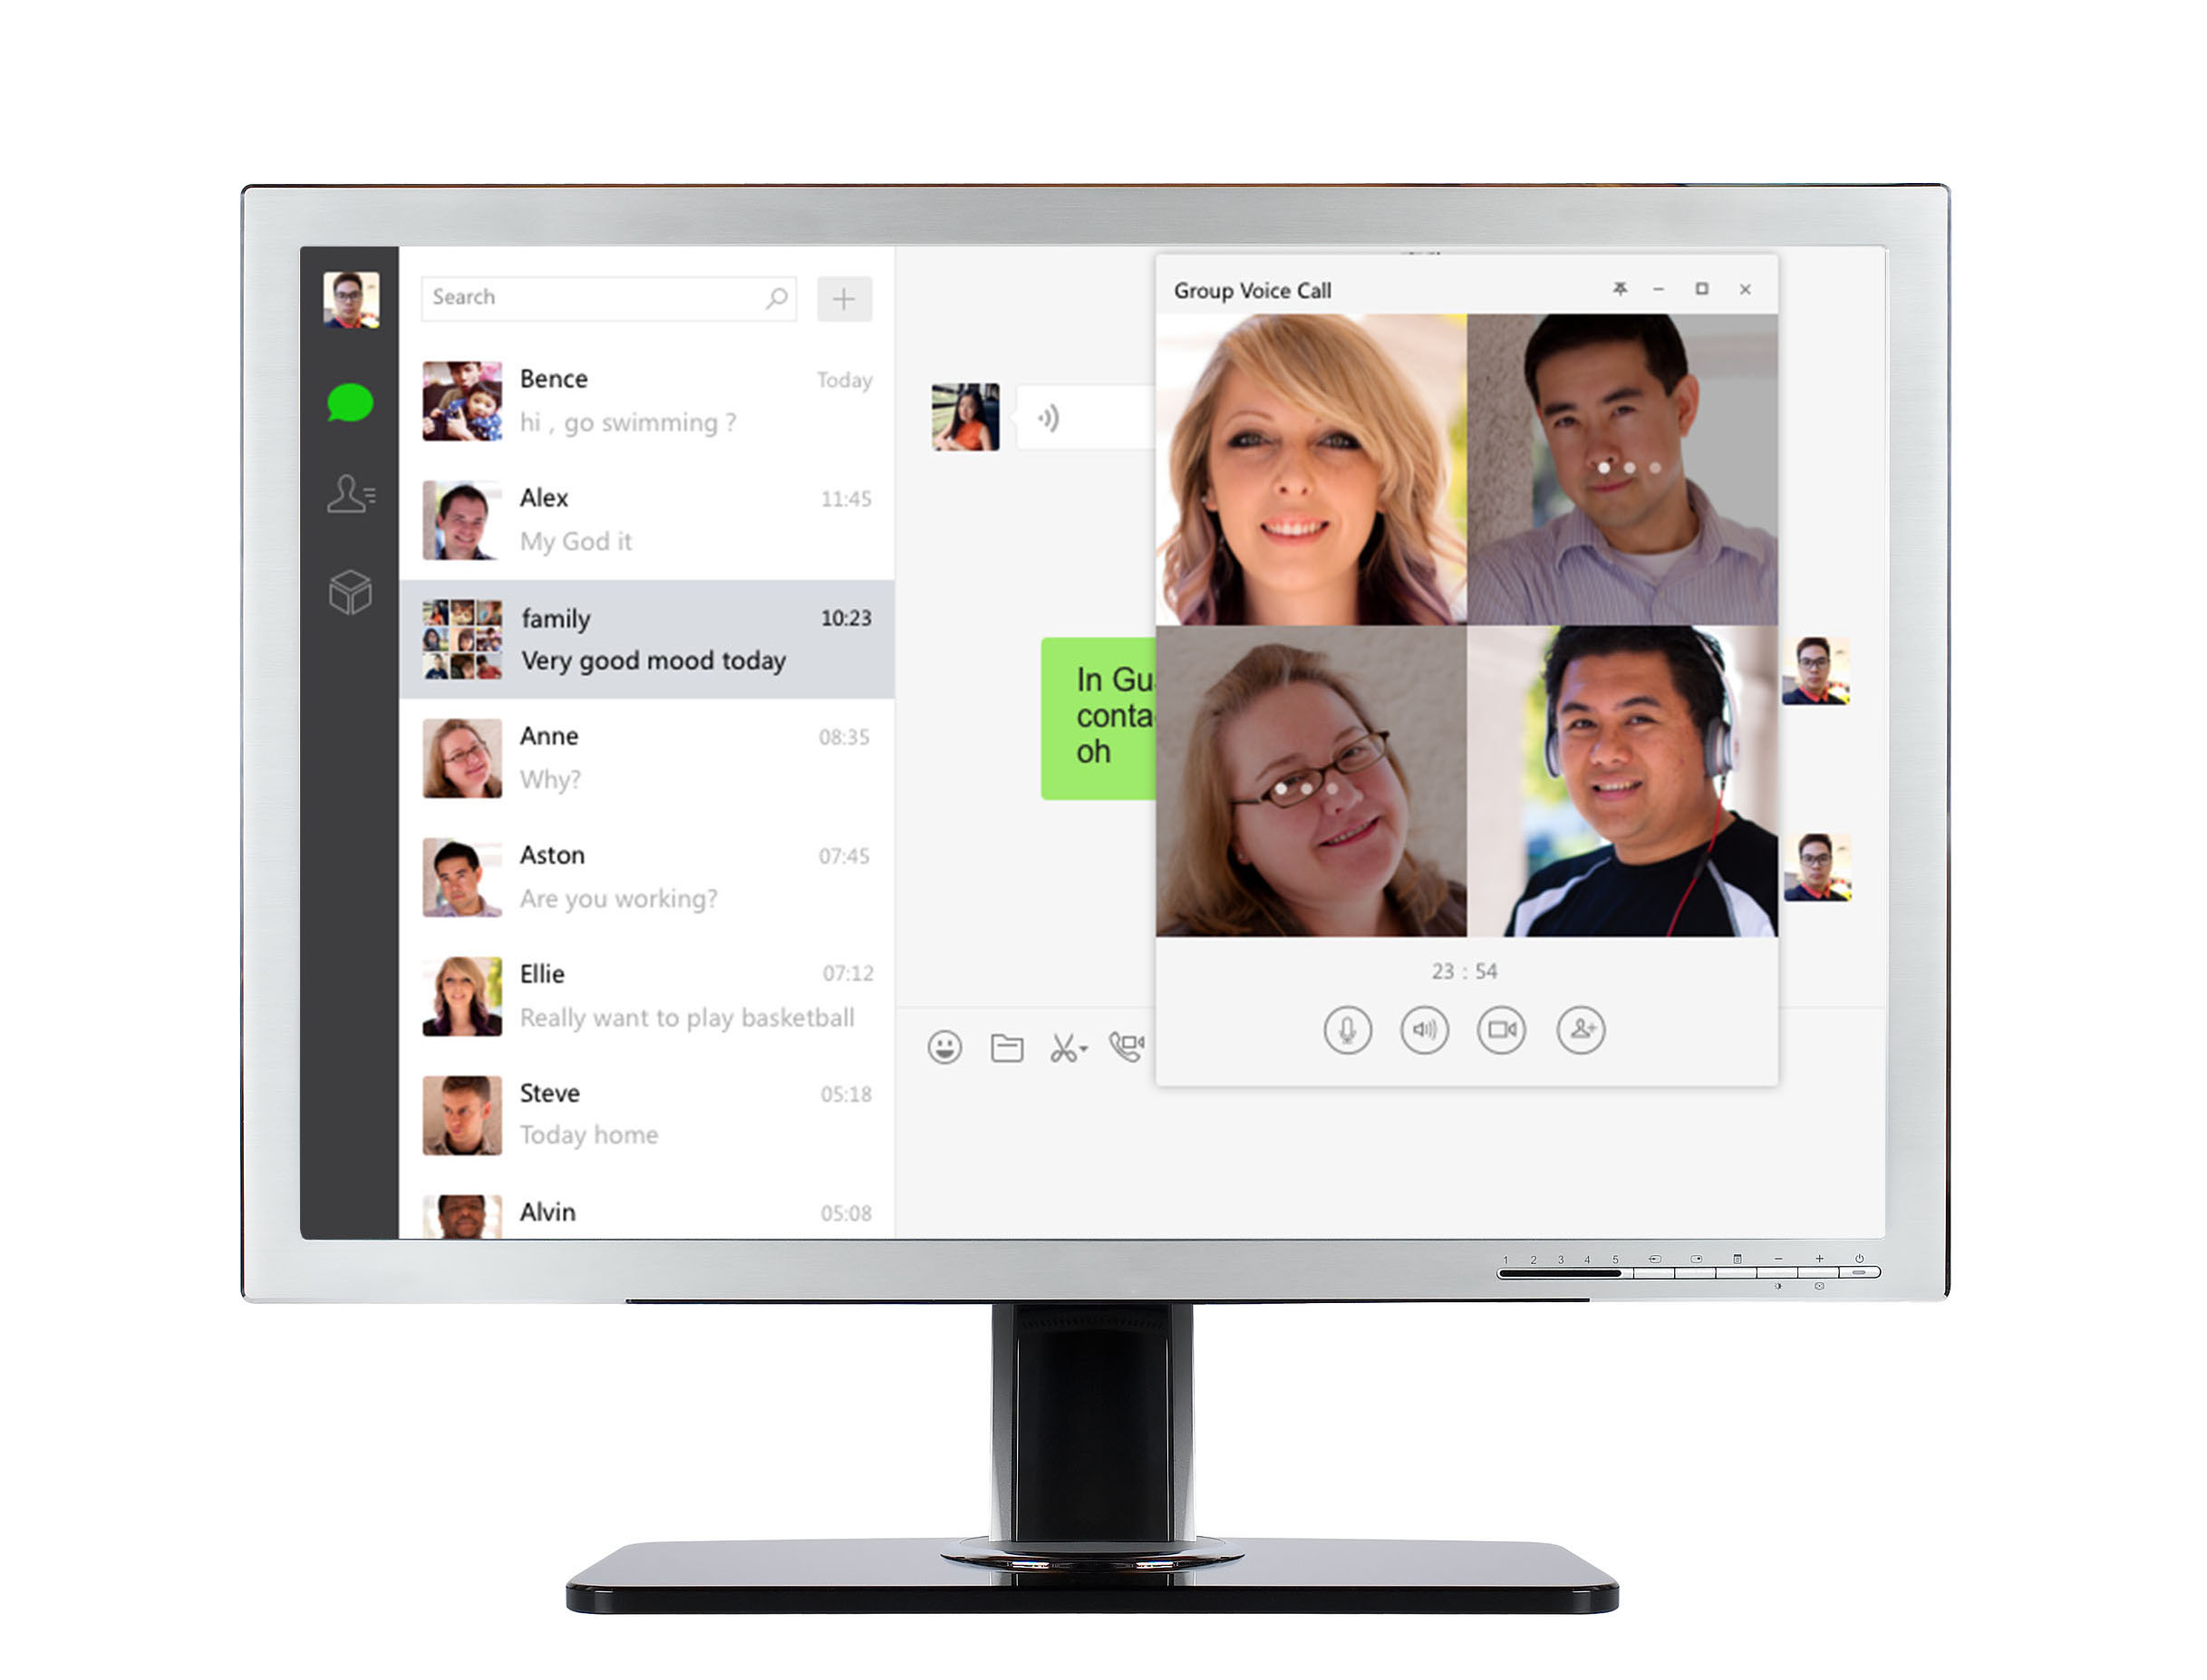Expand the 3D/cube panel icon menu

348,591
